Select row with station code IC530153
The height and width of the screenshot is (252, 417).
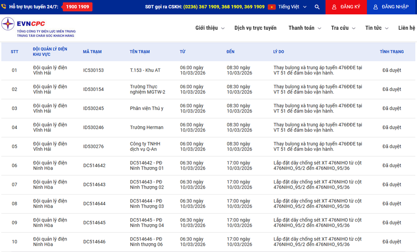pos(93,71)
